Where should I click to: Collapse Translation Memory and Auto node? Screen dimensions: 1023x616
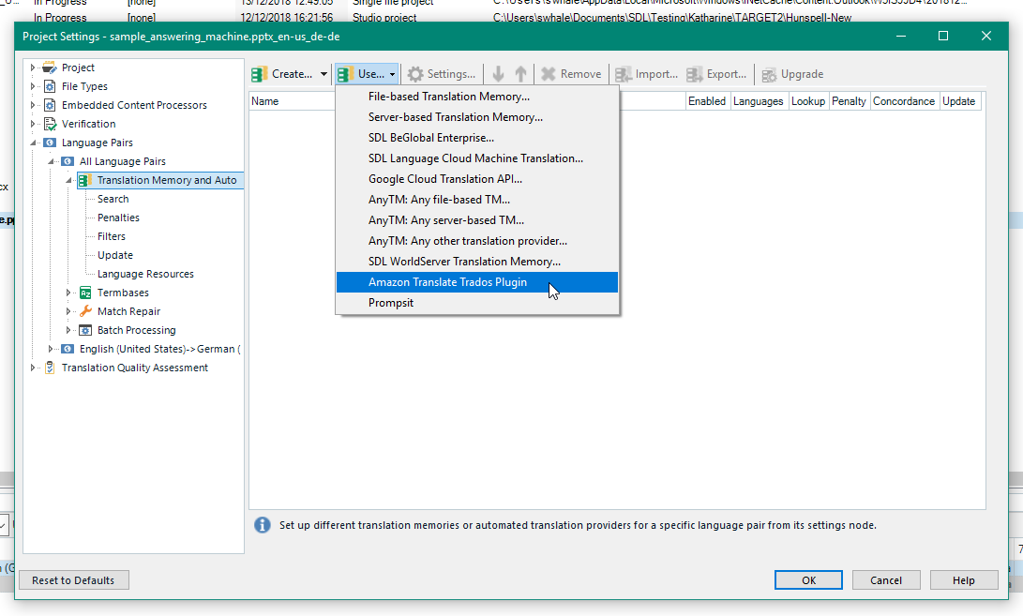click(x=68, y=180)
